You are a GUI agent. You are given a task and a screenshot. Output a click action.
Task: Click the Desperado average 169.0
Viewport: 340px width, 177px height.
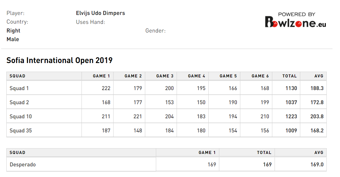(317, 165)
